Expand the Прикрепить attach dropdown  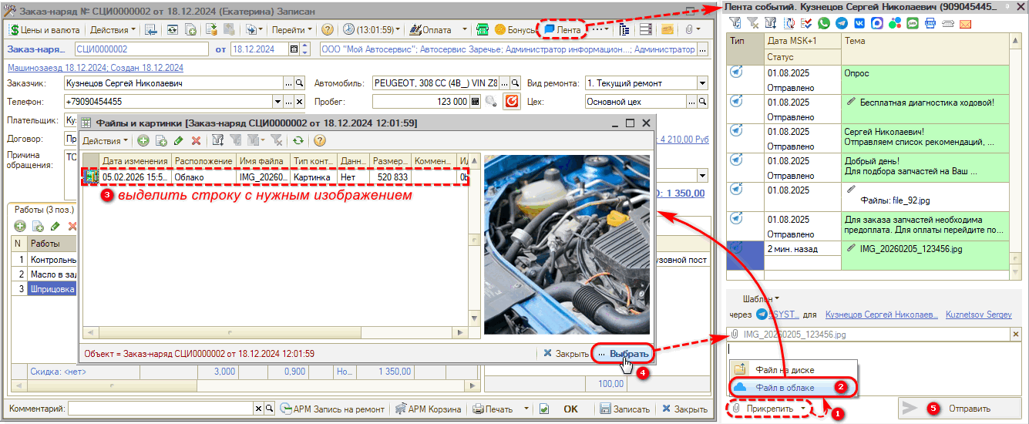pos(802,408)
